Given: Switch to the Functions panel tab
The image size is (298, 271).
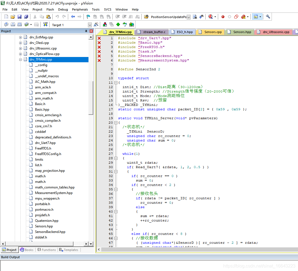Looking at the screenshot, I should pyautogui.click(x=46, y=250).
